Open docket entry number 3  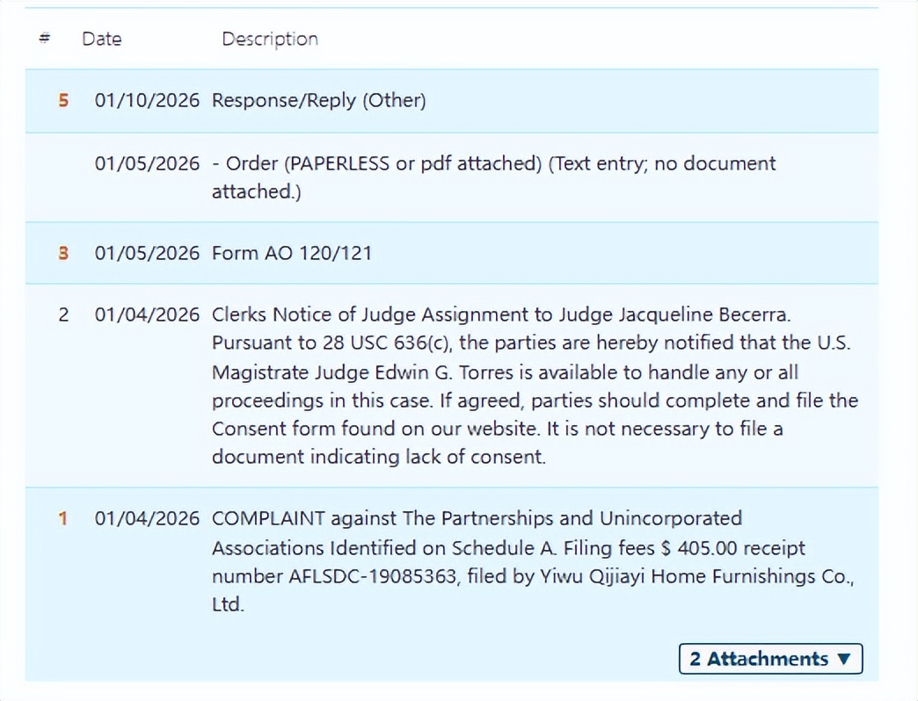pos(62,253)
